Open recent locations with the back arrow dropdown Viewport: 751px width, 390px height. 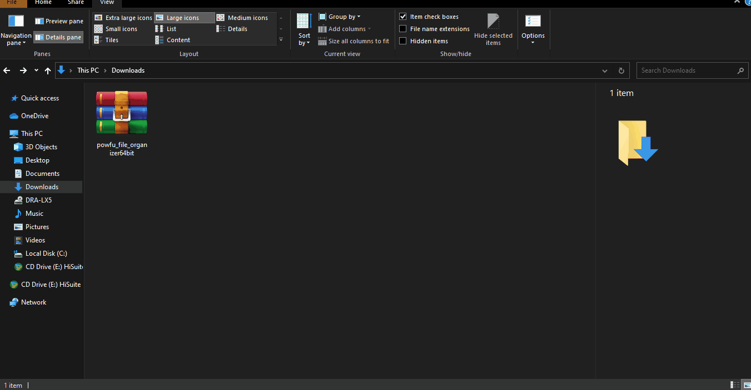pyautogui.click(x=36, y=70)
